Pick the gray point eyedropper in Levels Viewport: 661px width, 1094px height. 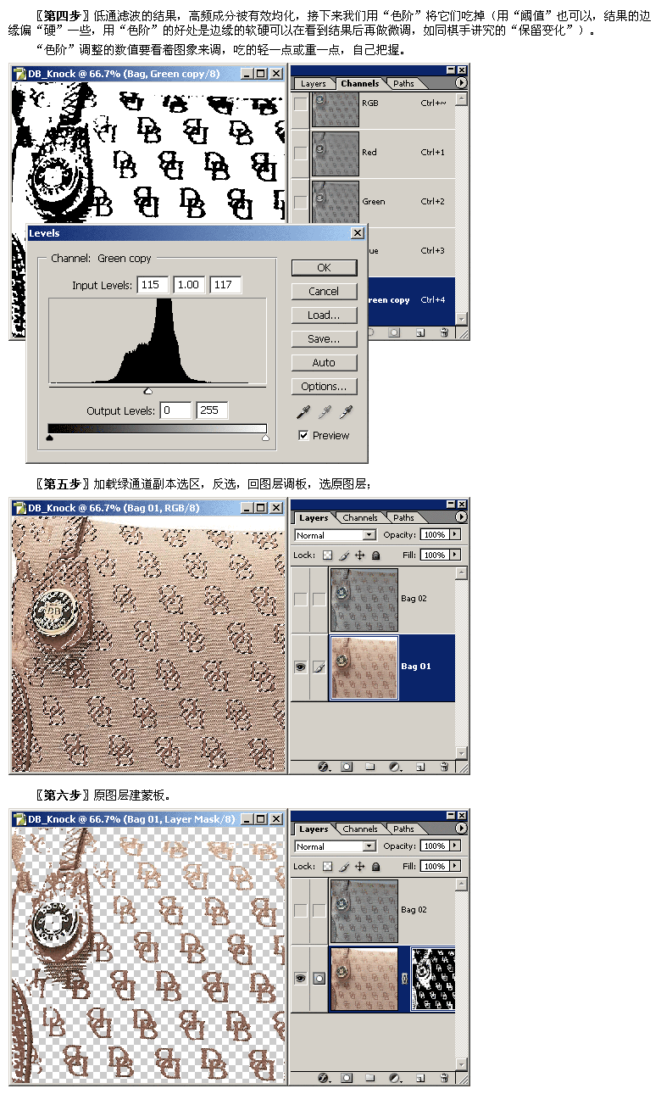click(325, 412)
